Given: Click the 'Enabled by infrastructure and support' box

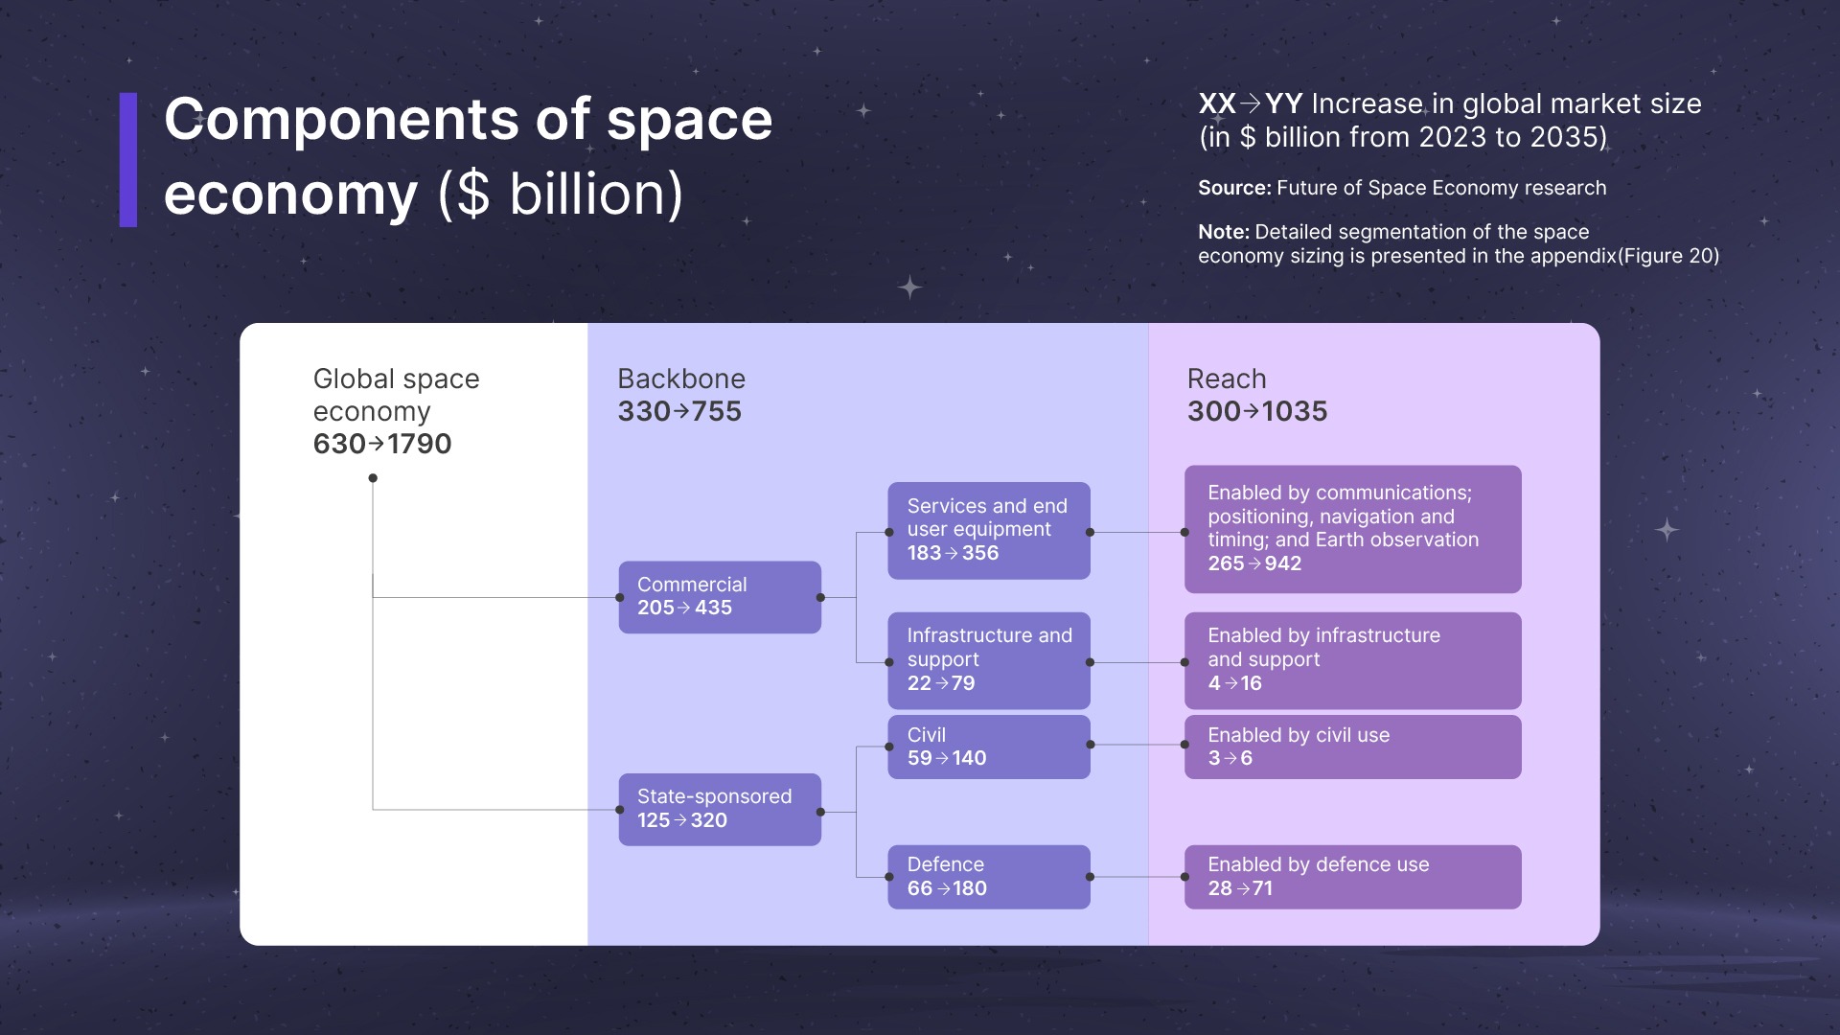Looking at the screenshot, I should coord(1352,660).
